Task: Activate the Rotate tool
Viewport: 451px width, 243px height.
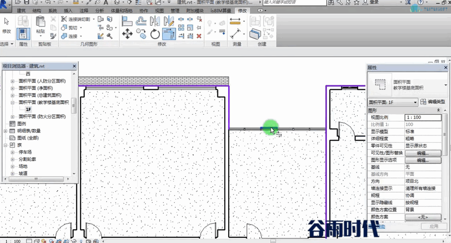Action: click(155, 34)
